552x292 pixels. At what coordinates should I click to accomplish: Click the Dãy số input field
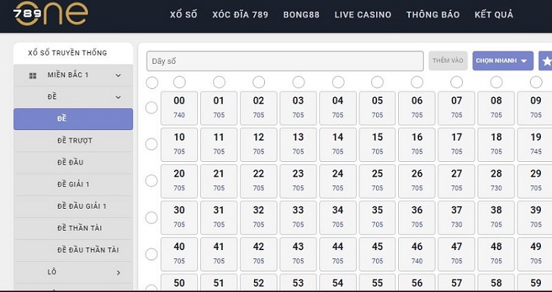pos(285,61)
